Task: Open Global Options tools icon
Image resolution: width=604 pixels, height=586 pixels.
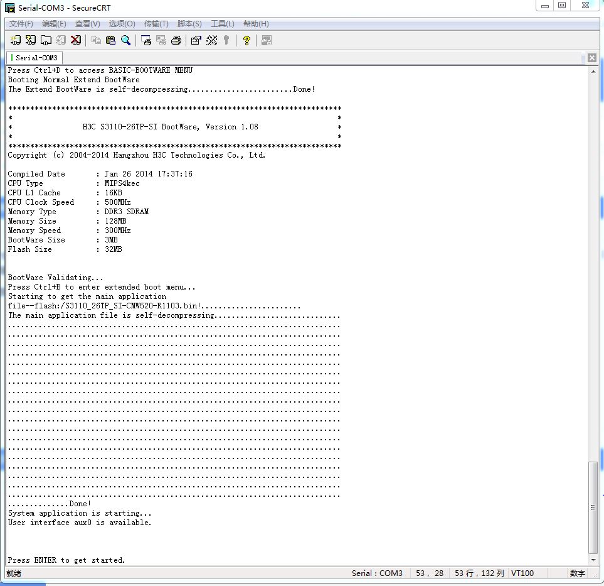Action: point(211,40)
